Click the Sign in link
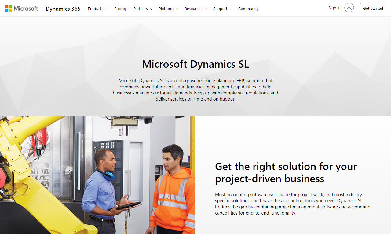Image resolution: width=391 pixels, height=234 pixels. [x=334, y=8]
